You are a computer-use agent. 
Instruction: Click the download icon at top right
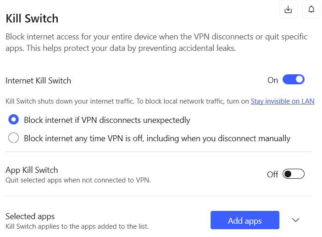click(x=288, y=10)
